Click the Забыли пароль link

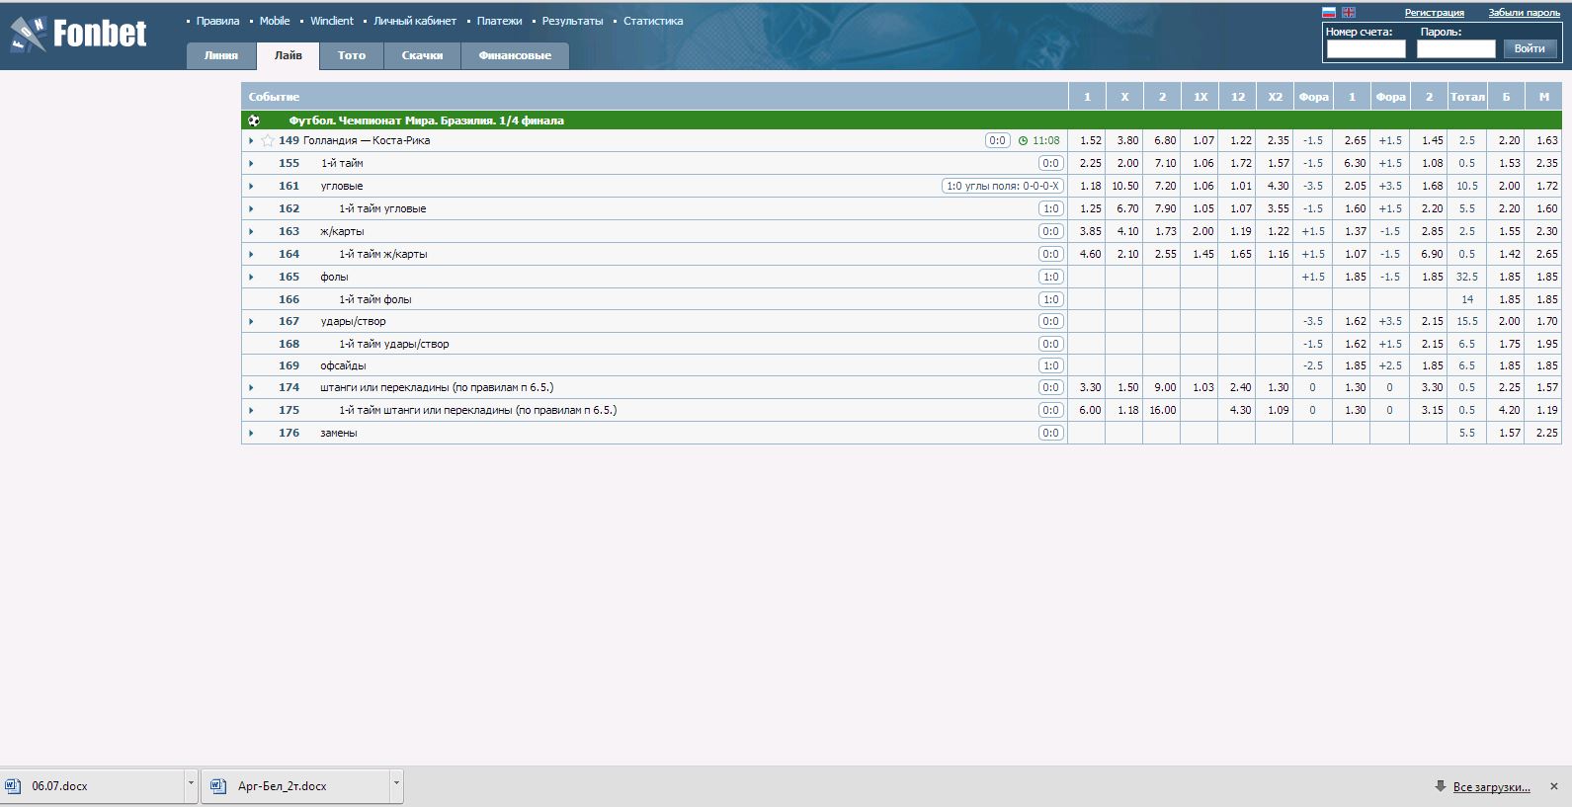click(1525, 13)
